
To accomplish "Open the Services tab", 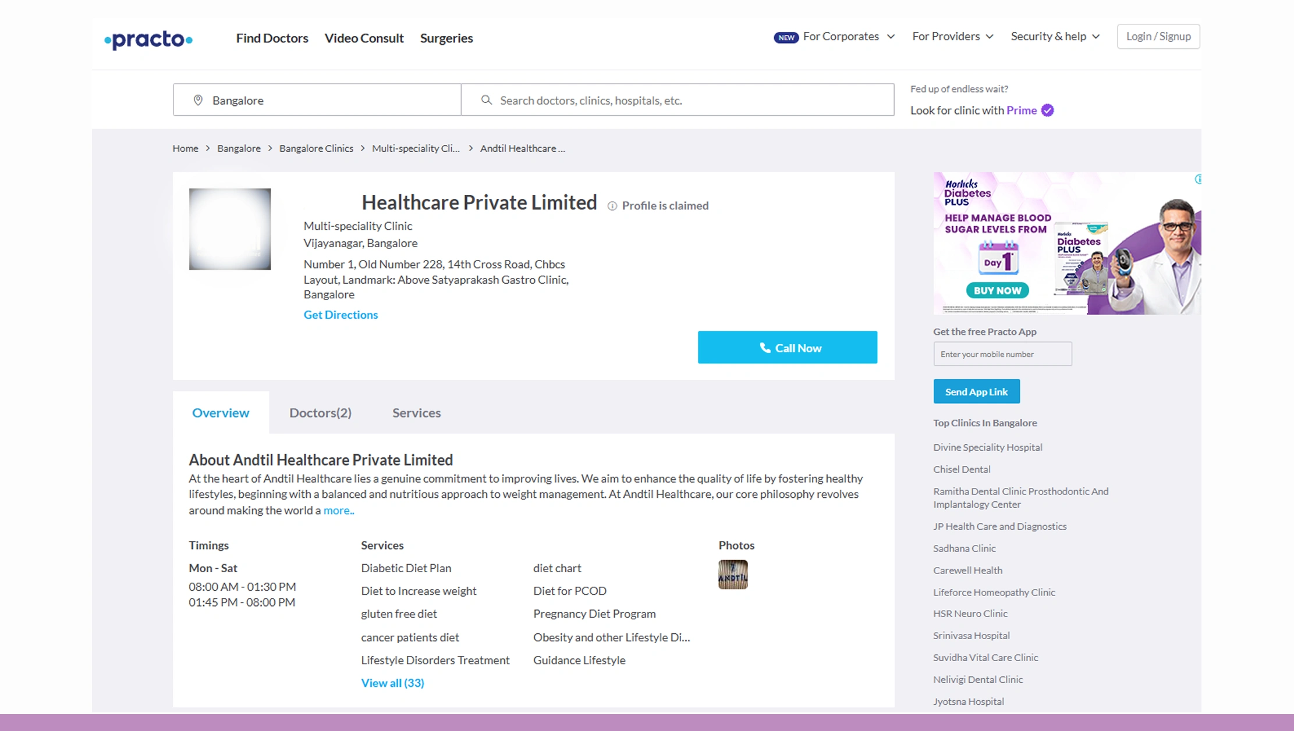I will pyautogui.click(x=416, y=412).
